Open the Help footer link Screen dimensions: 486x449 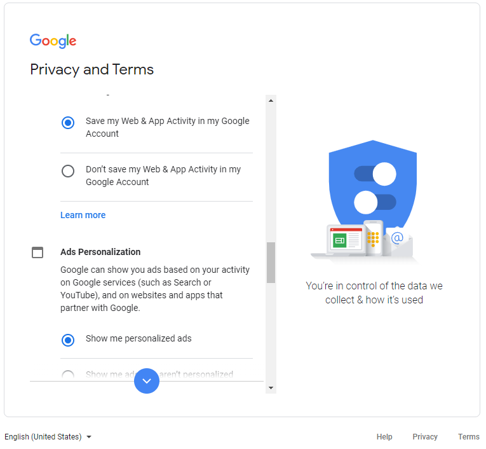click(x=384, y=436)
